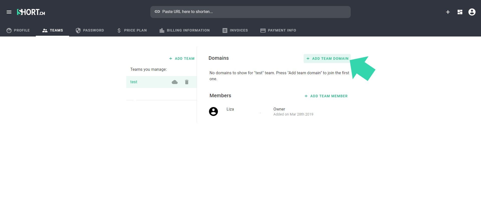Open the Profile tab

[18, 30]
